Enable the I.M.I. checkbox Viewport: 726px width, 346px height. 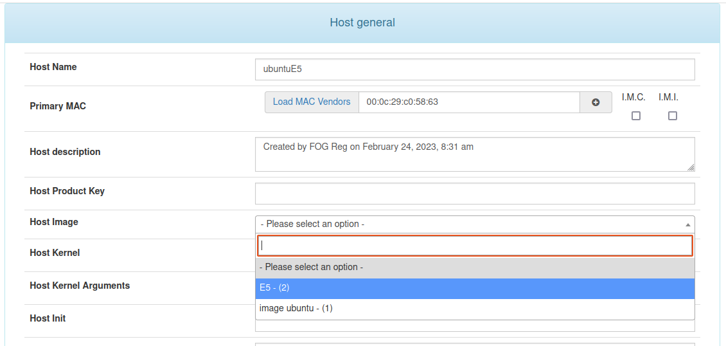(x=672, y=116)
